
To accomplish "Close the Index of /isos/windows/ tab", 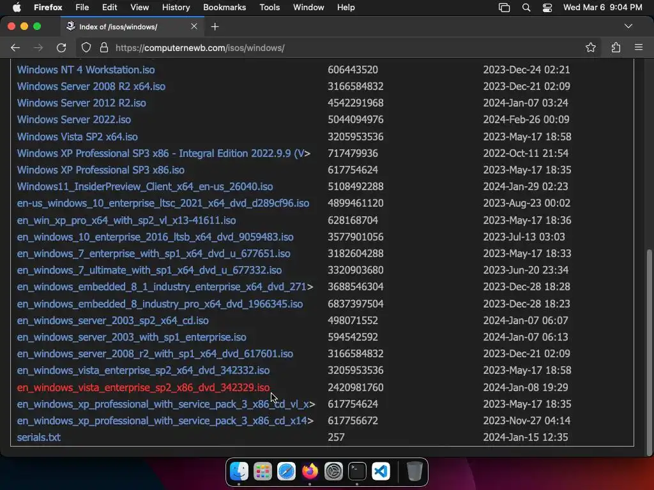I will click(x=194, y=26).
